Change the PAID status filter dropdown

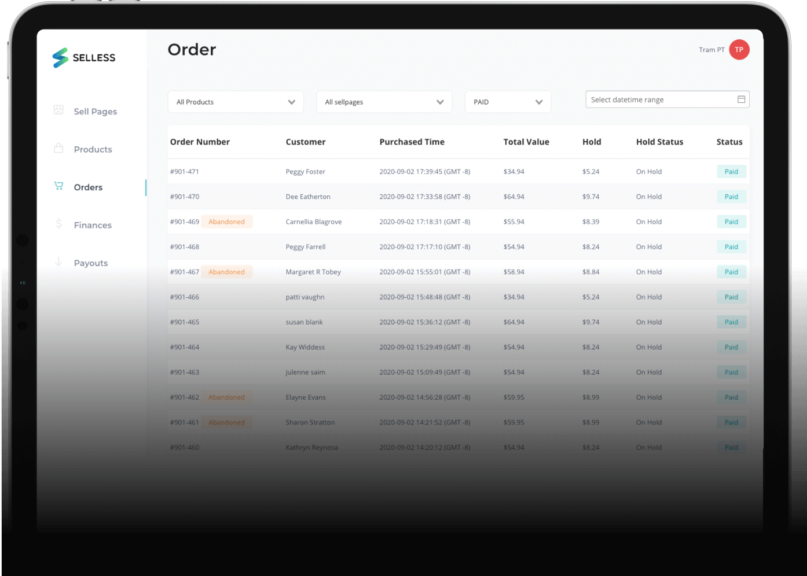[x=508, y=102]
